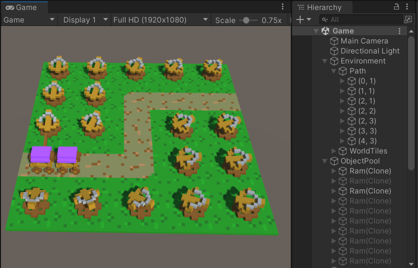Click the Hierarchy scroll down arrow

(x=412, y=264)
